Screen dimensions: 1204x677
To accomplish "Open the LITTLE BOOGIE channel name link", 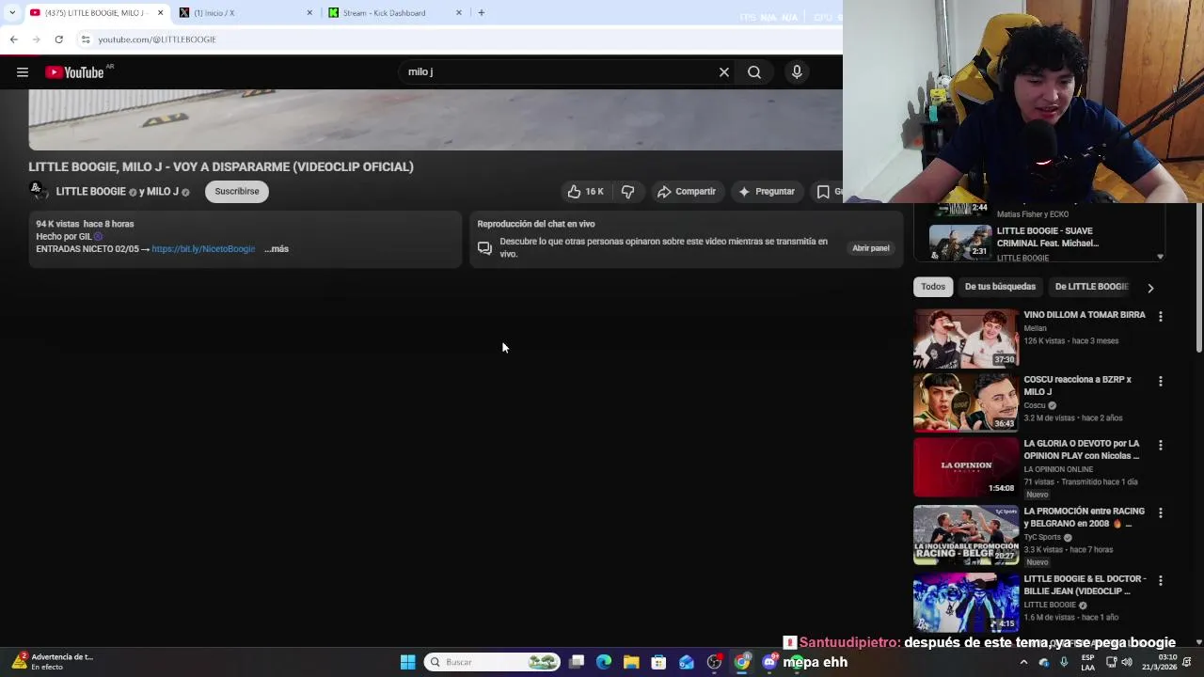I will pos(90,192).
